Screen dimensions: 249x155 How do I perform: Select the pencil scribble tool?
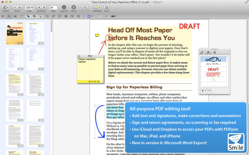click(54, 16)
